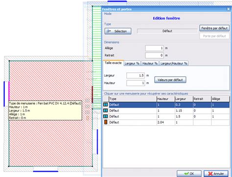Image resolution: width=232 pixels, height=177 pixels.
Task: Click window icon of row with Largeur 0.3
Action: 106,105
